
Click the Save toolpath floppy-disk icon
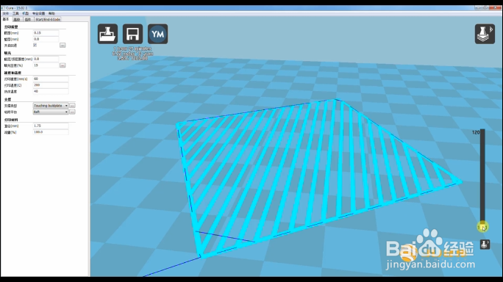(132, 34)
